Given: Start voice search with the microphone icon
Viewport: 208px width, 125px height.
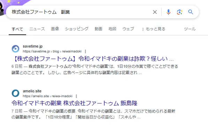Looking at the screenshot, I should pyautogui.click(x=168, y=12).
